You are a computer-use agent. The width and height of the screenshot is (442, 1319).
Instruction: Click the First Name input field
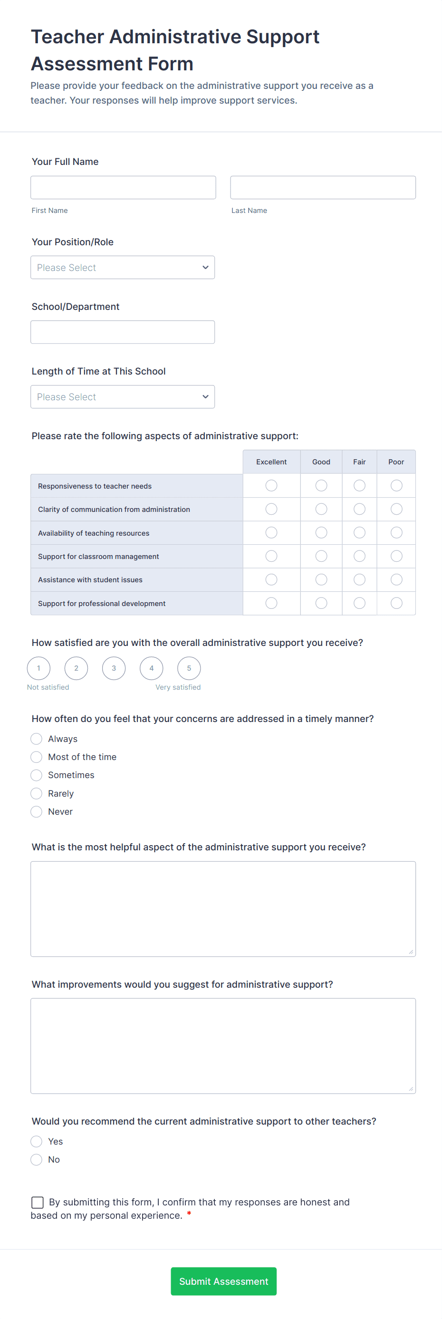(x=123, y=187)
